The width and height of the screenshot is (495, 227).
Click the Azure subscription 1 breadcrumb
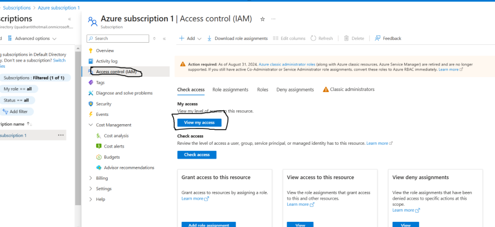(x=59, y=8)
